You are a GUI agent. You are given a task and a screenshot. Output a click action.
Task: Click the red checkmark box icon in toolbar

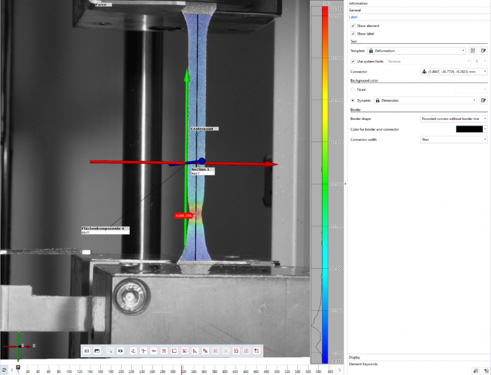[236, 351]
